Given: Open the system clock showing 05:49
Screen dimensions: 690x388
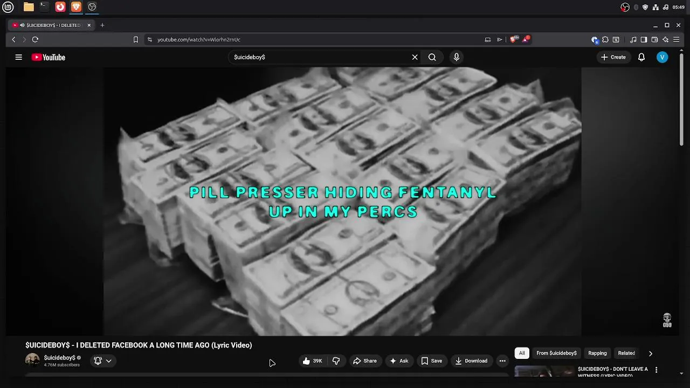Looking at the screenshot, I should 678,7.
